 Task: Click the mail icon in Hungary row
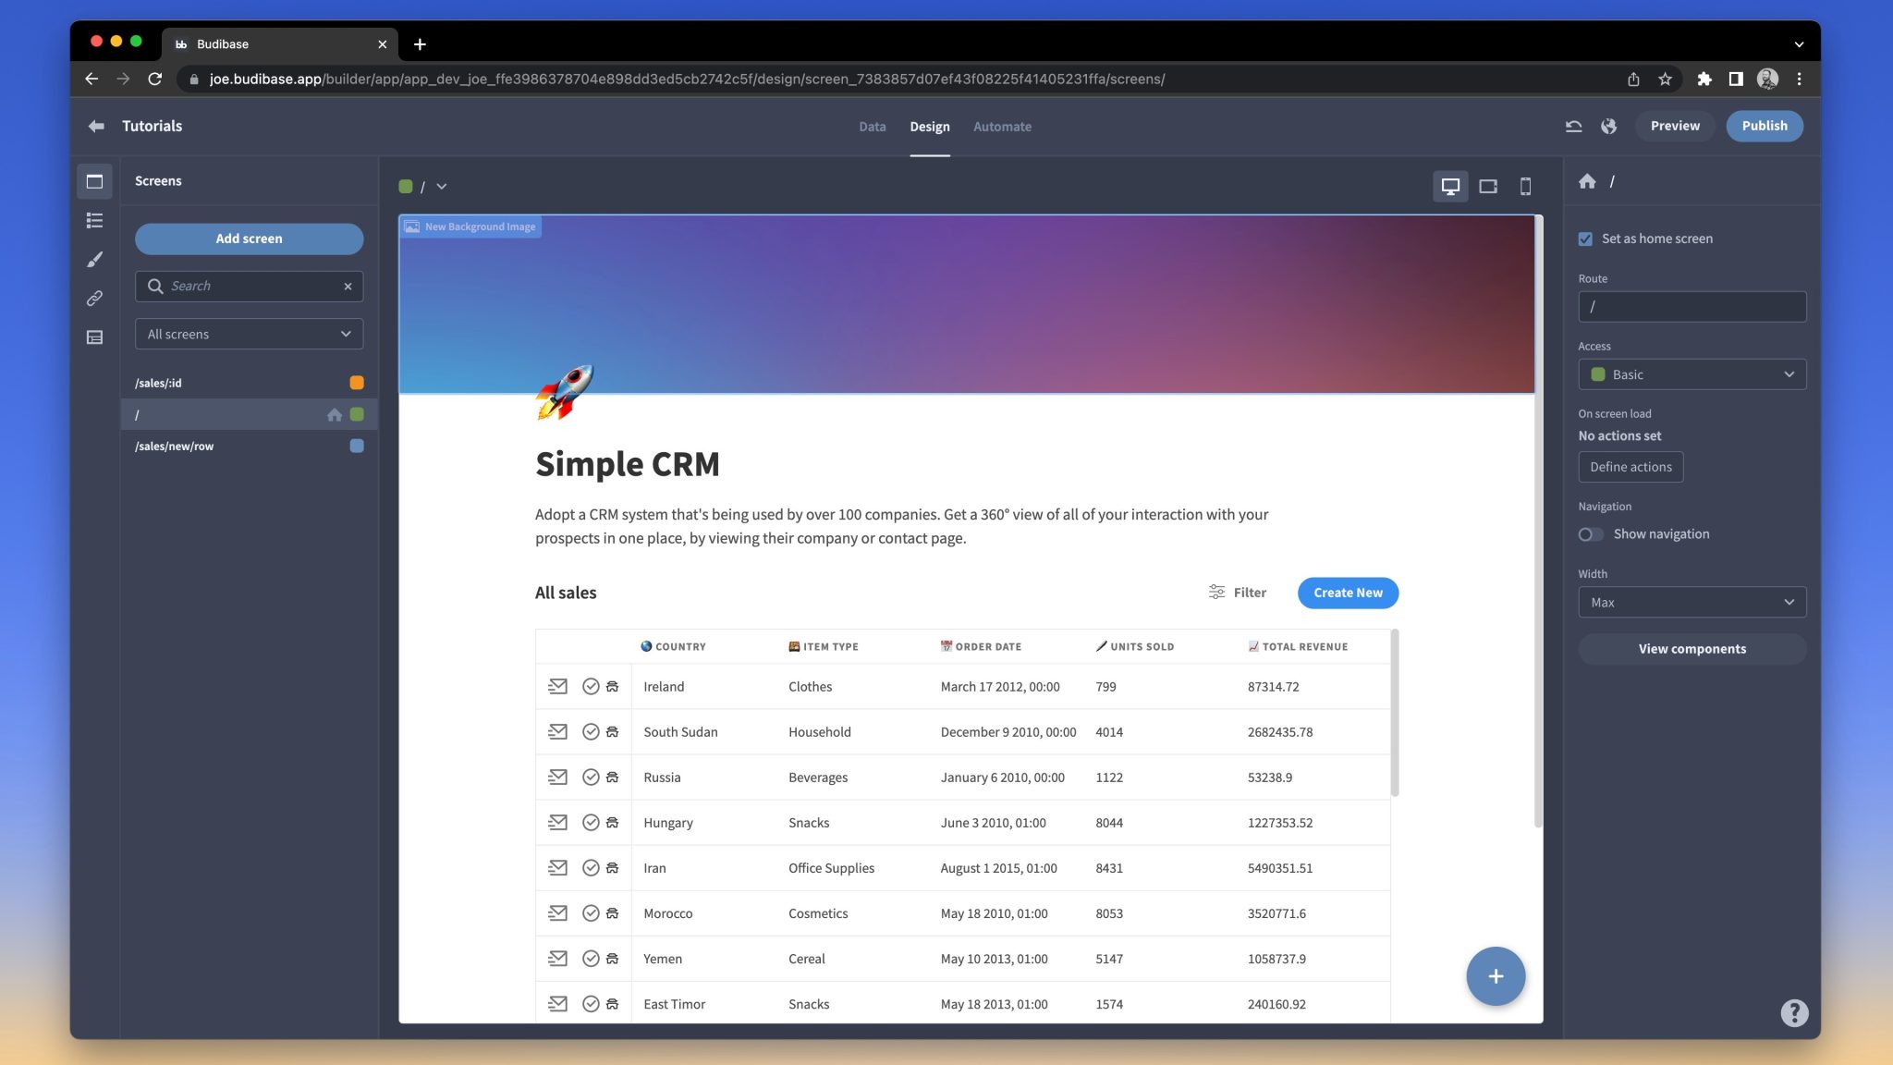coord(557,822)
